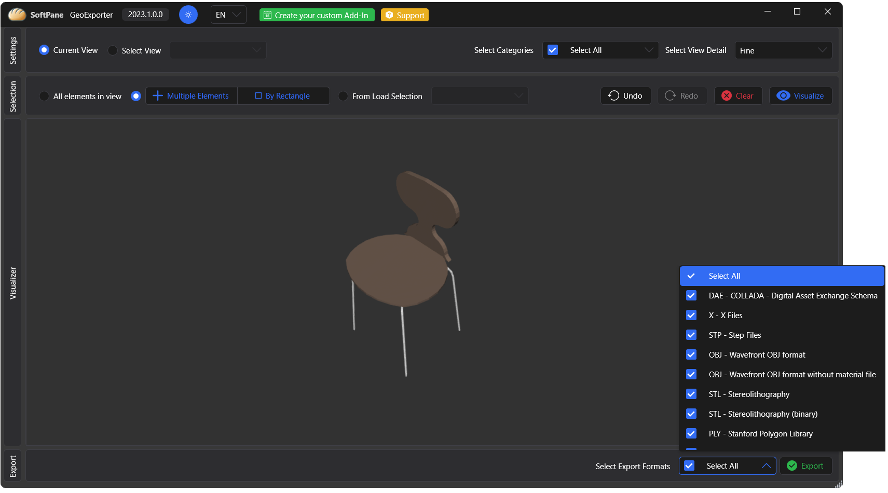Click the Visualize eye icon
Screen dimensions: 888x493
click(783, 95)
